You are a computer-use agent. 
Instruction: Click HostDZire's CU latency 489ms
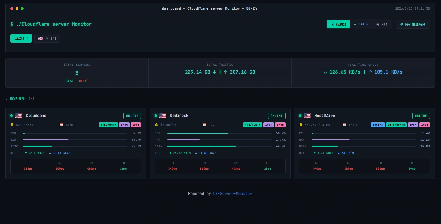click(349, 169)
